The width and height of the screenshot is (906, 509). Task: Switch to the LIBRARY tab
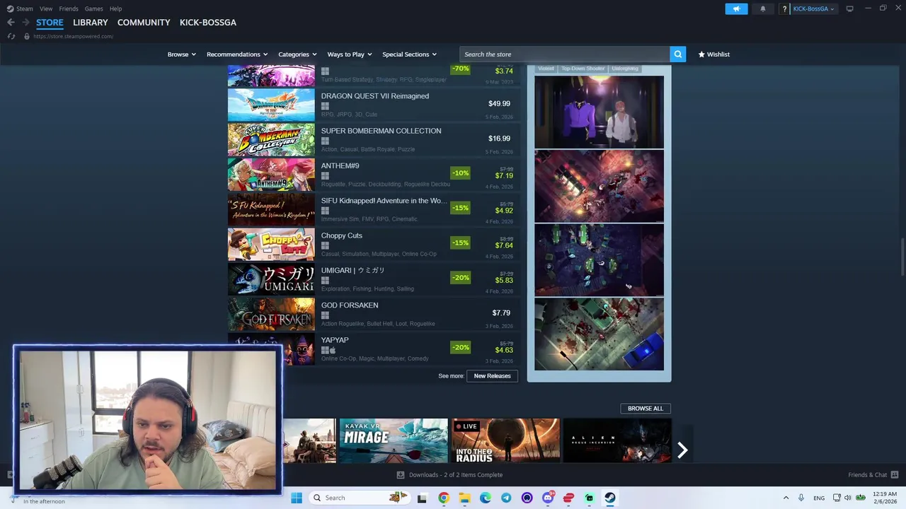point(91,23)
